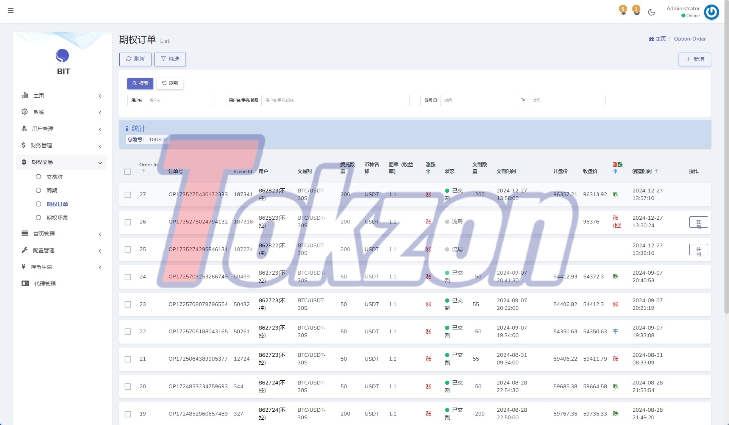Select checkbox for order row 24
729x425 pixels.
(x=128, y=277)
